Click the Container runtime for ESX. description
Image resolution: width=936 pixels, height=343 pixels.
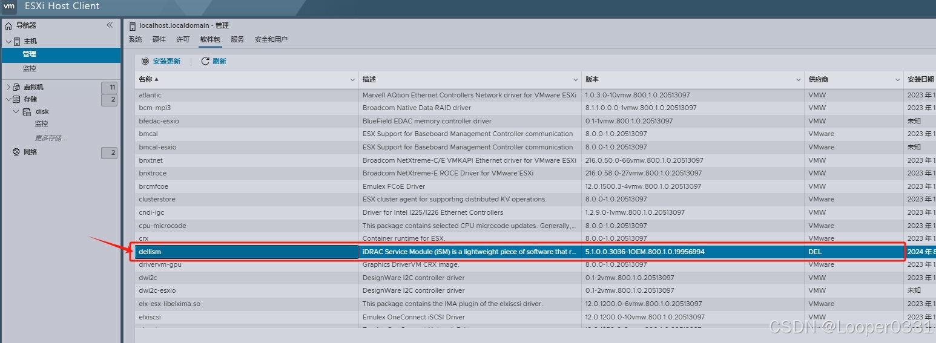tap(404, 238)
